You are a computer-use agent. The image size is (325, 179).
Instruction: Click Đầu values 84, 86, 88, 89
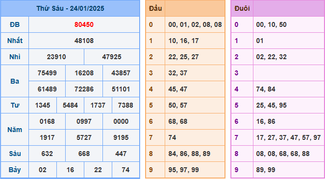[x=189, y=154]
